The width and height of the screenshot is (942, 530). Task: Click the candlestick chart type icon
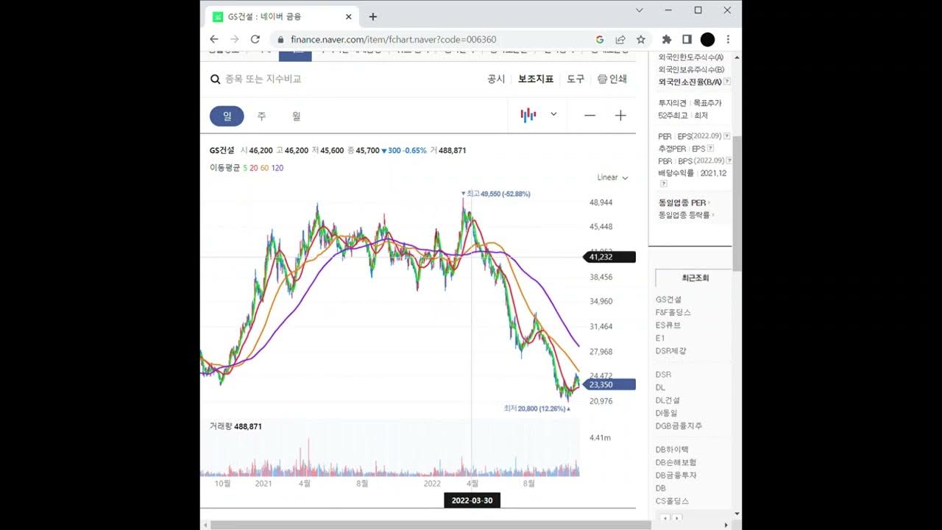coord(528,115)
